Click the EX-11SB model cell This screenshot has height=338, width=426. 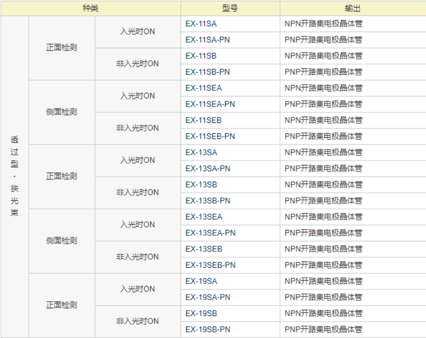[201, 56]
